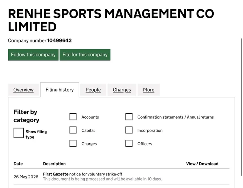Tick Confirmation statements / Annual returns checkbox
The height and width of the screenshot is (188, 243).
click(x=129, y=117)
